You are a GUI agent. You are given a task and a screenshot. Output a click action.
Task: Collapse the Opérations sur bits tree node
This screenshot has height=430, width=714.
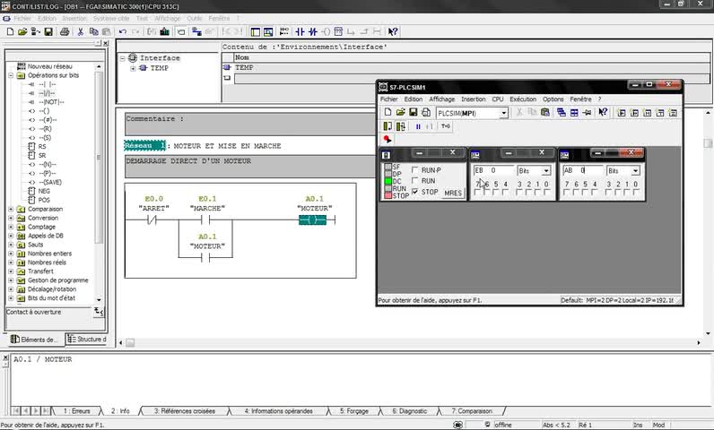click(11, 75)
